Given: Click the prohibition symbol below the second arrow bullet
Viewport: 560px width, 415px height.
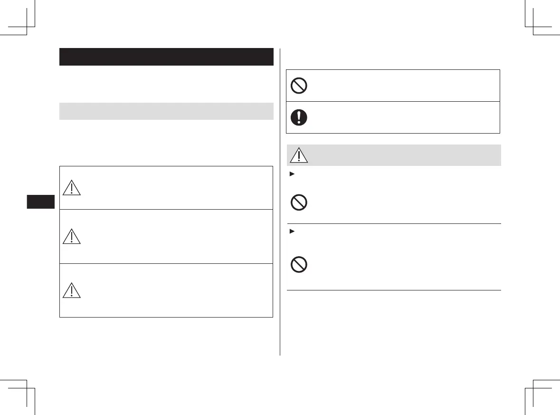Looking at the screenshot, I should point(299,265).
